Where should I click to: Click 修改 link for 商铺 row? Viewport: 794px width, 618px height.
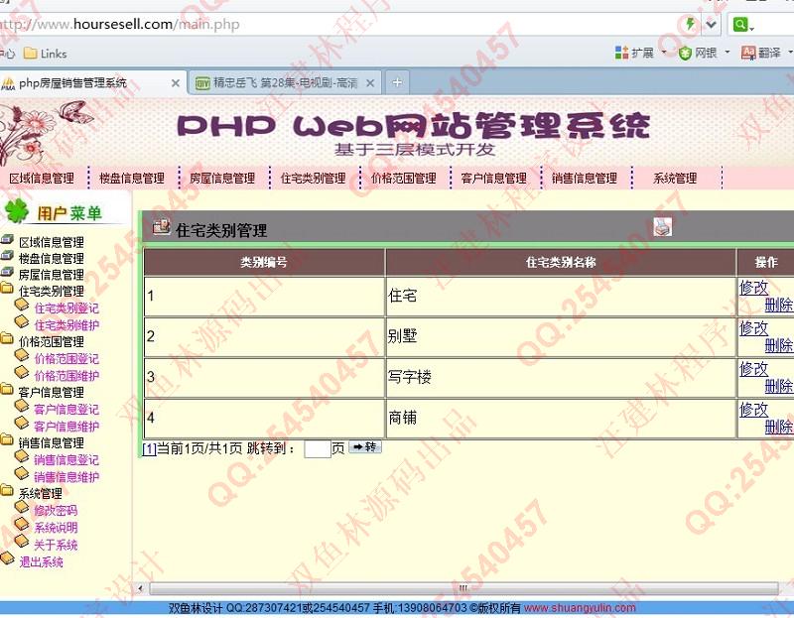(x=754, y=410)
